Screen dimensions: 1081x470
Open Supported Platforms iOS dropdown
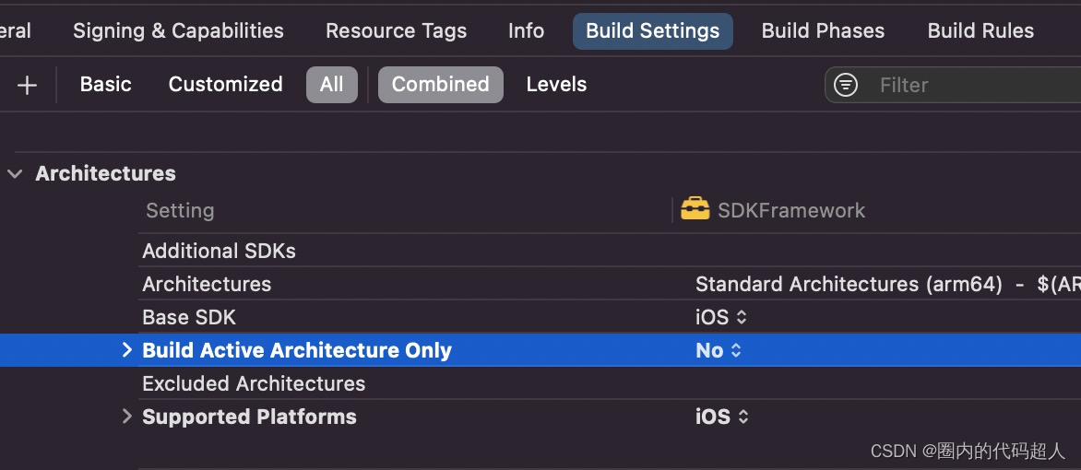(722, 417)
